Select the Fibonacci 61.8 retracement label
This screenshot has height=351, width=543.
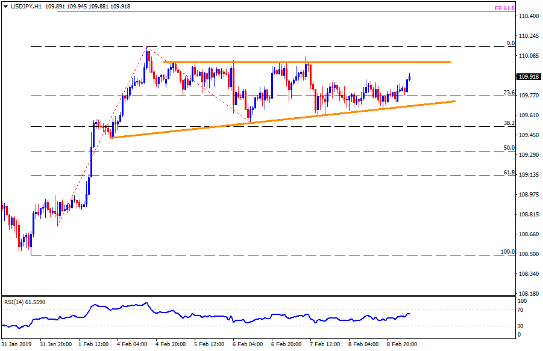tap(509, 172)
